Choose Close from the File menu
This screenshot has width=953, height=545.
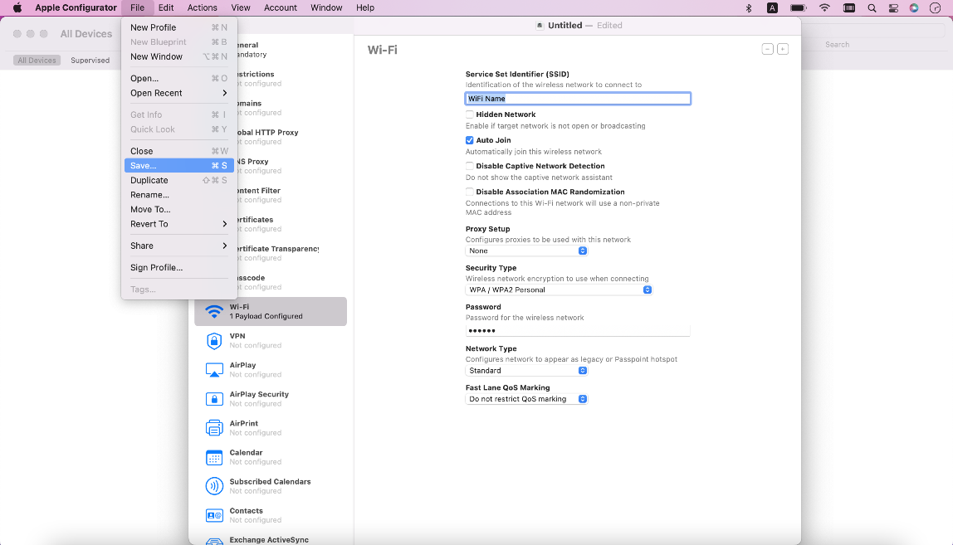178,151
